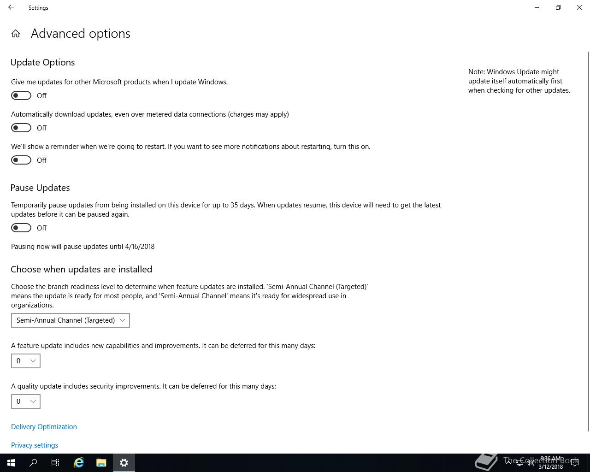Open the notification Action Center icon
Image resolution: width=590 pixels, height=472 pixels.
tap(575, 463)
